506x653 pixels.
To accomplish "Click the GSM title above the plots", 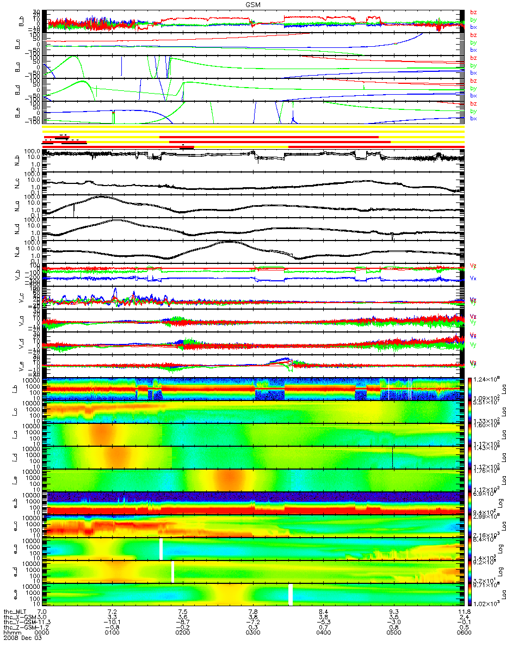I will coord(252,4).
